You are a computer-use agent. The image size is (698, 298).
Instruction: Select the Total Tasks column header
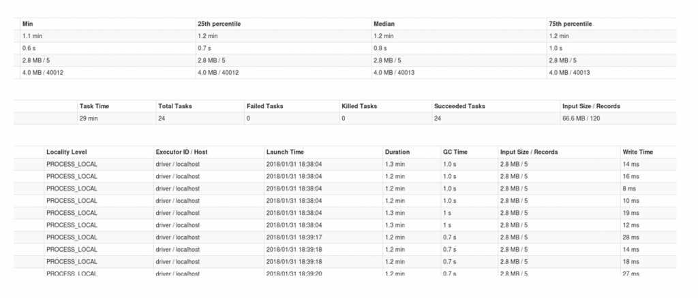[175, 106]
